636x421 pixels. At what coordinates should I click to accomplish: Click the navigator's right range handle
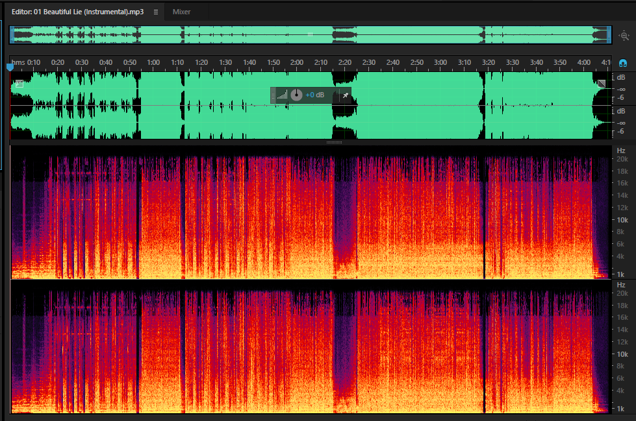[609, 35]
